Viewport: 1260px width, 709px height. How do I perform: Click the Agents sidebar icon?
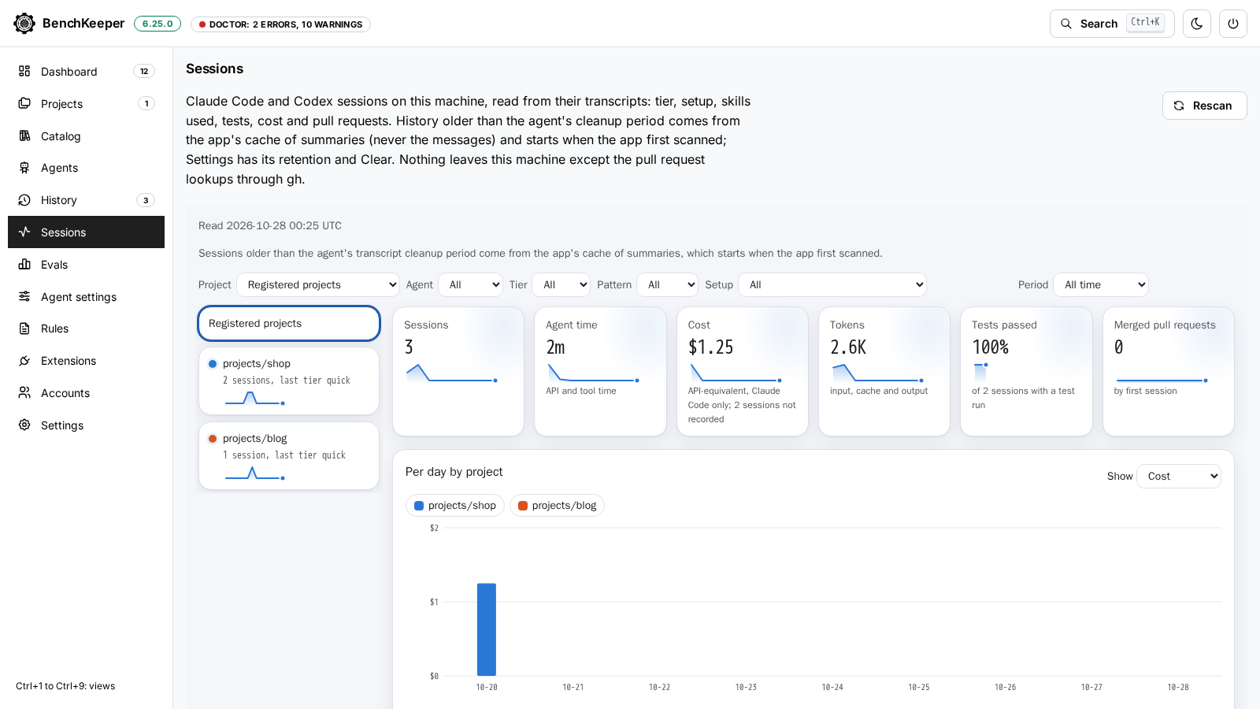24,168
